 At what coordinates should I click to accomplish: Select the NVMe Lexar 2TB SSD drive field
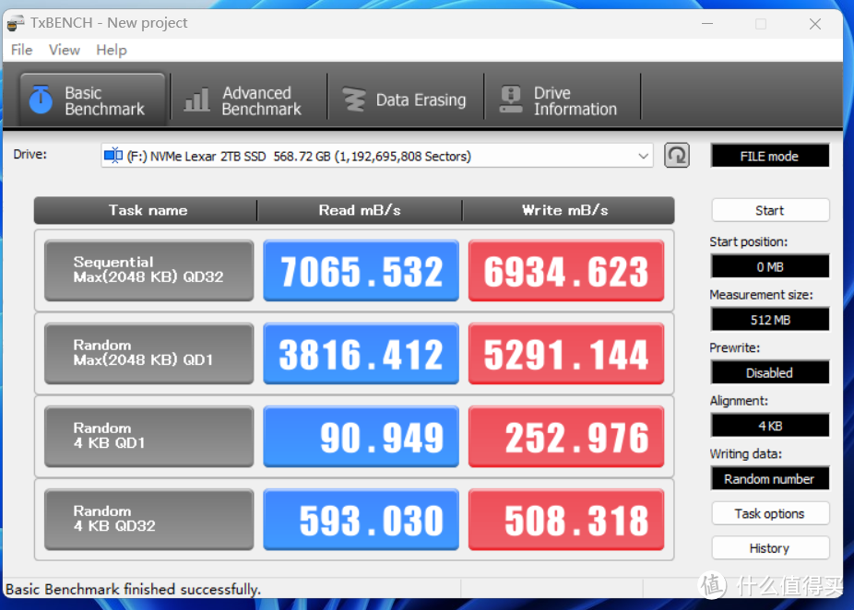(377, 156)
